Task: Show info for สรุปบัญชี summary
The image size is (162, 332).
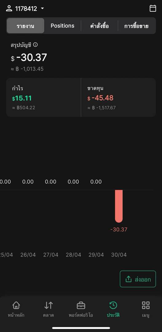Action: coord(36,45)
